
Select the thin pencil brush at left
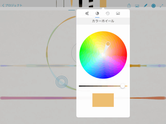click(56, 4)
